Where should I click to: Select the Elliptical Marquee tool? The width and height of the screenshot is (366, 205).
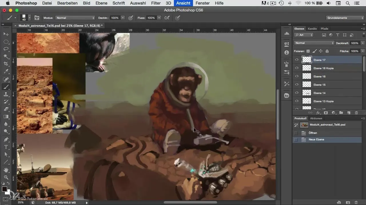[6, 42]
